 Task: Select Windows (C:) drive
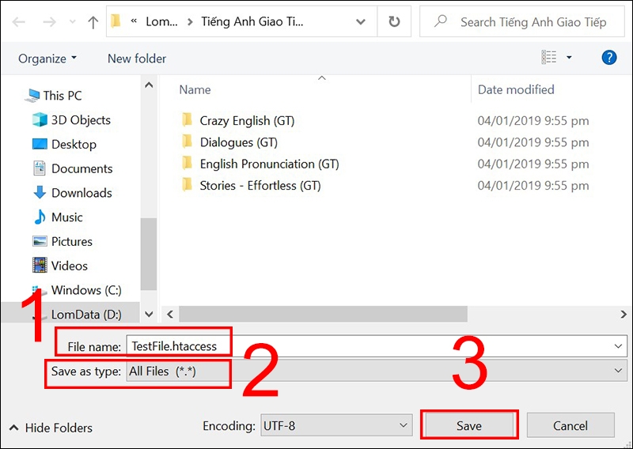tap(86, 289)
